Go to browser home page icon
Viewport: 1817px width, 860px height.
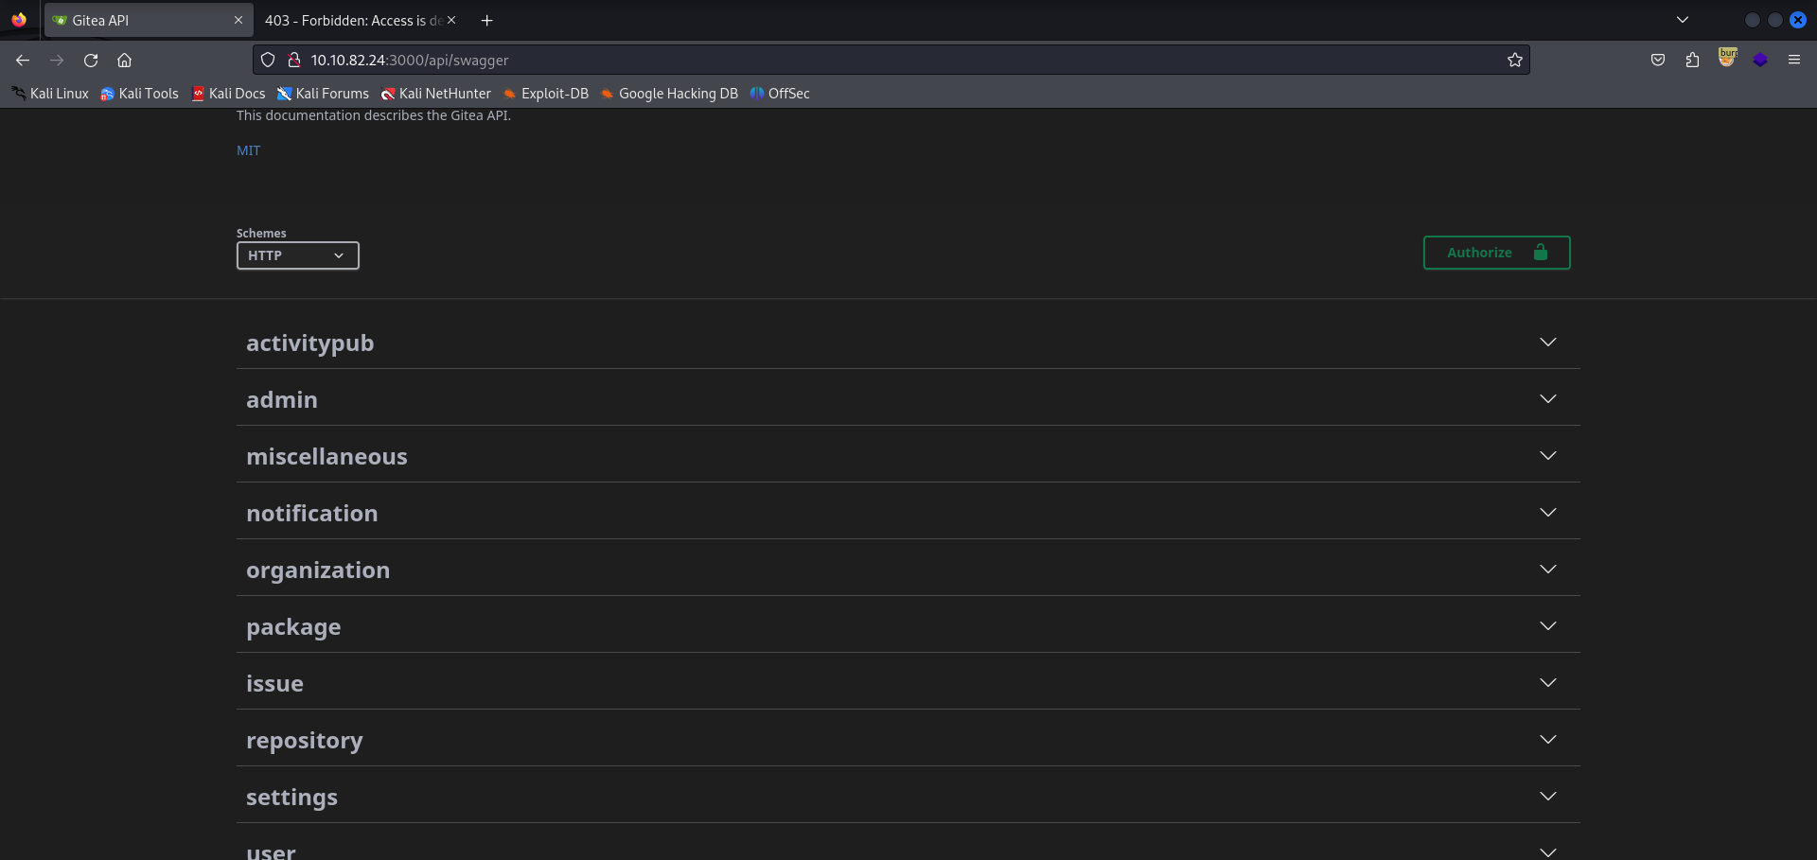tap(124, 60)
